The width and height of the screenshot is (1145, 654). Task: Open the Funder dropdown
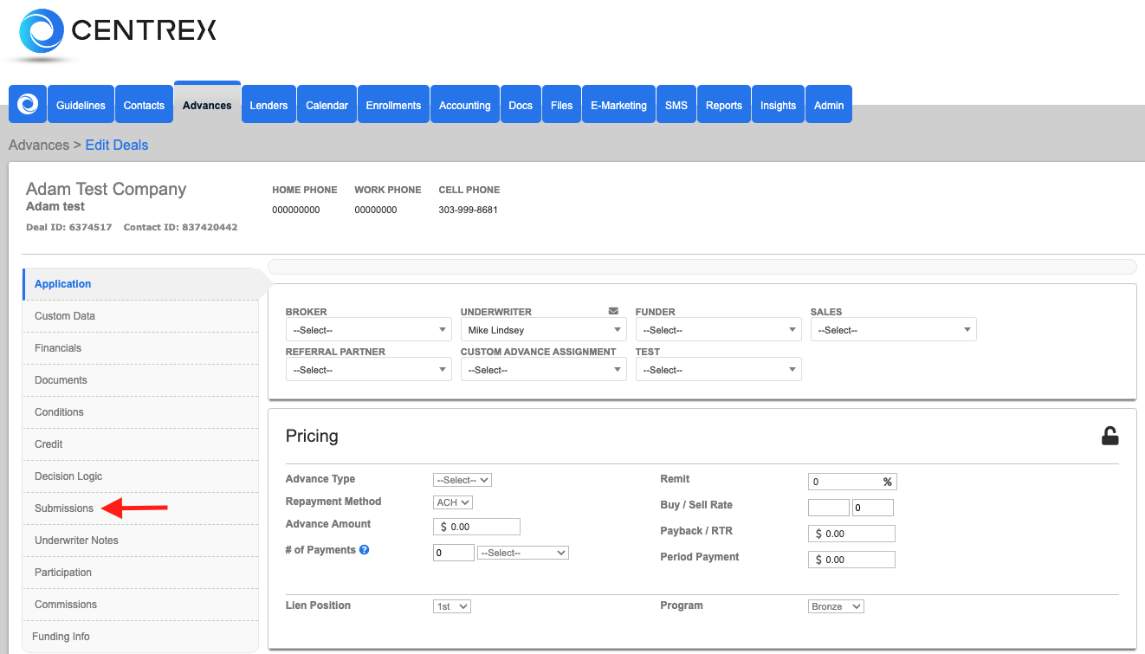coord(718,329)
